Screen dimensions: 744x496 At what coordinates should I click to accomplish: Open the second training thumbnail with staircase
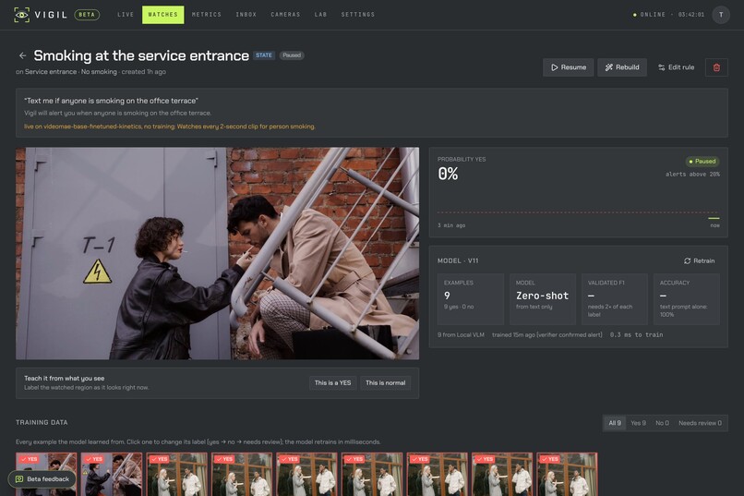[x=112, y=474]
